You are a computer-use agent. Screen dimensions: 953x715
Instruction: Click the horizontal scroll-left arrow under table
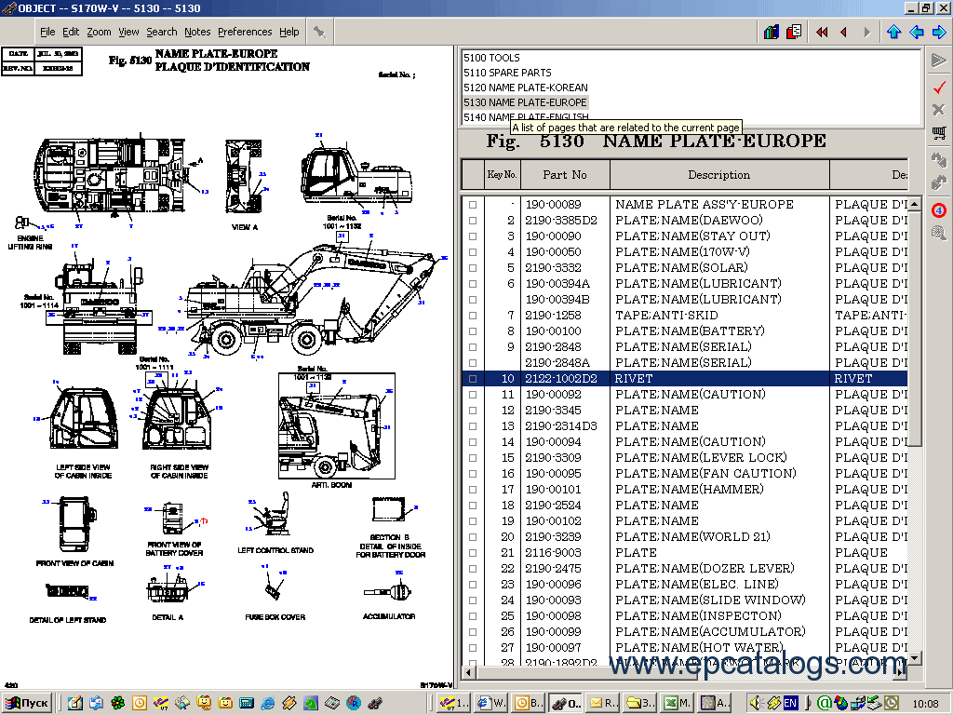(x=468, y=672)
